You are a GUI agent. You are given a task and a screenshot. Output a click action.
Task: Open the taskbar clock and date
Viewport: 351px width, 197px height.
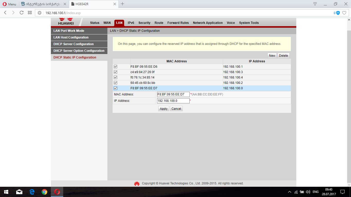[x=329, y=192]
